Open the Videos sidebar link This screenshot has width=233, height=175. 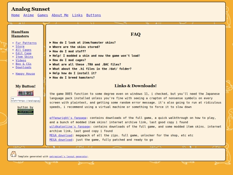point(21,60)
